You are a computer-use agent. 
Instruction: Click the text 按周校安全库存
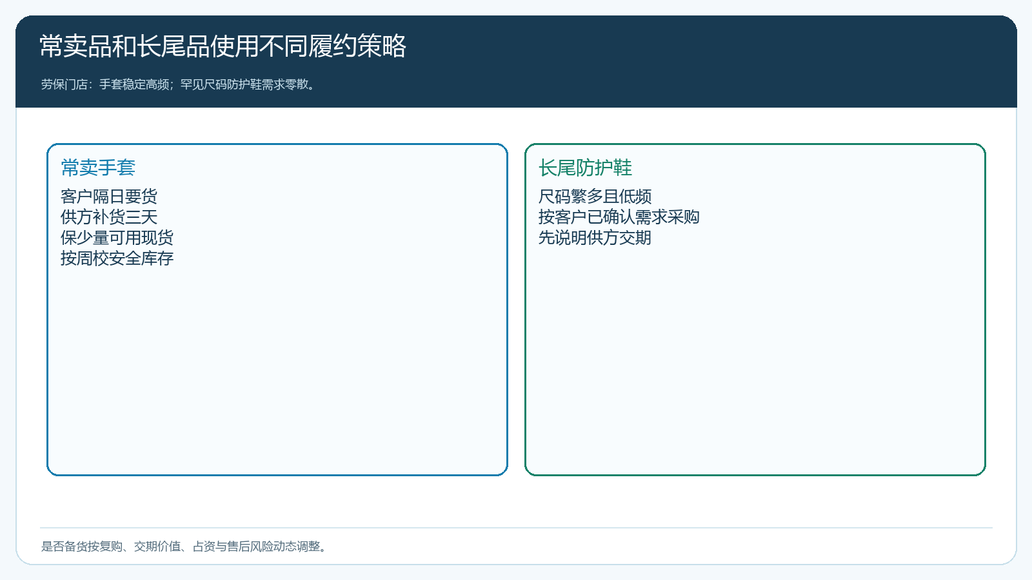[117, 258]
